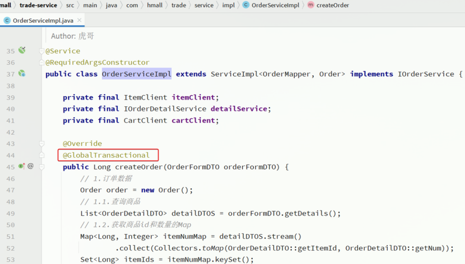Click the method icon before createOrder breadcrumb
This screenshot has width=465, height=264.
click(x=311, y=5)
